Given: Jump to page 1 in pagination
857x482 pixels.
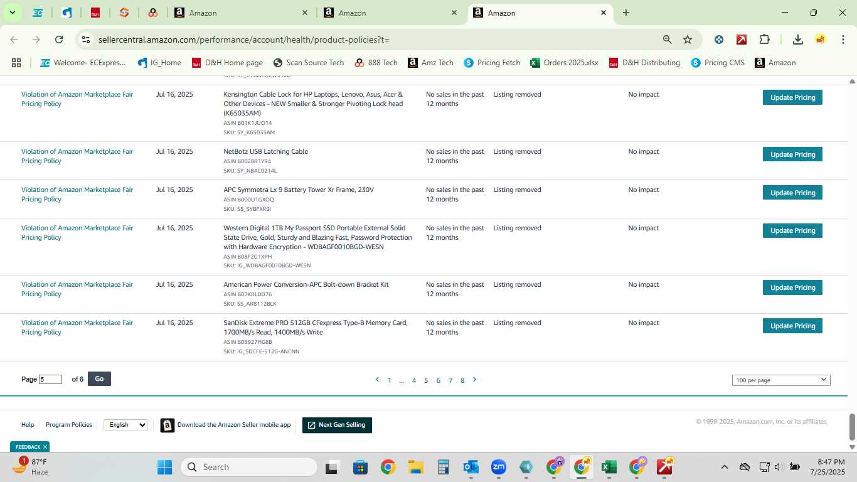Looking at the screenshot, I should point(390,380).
